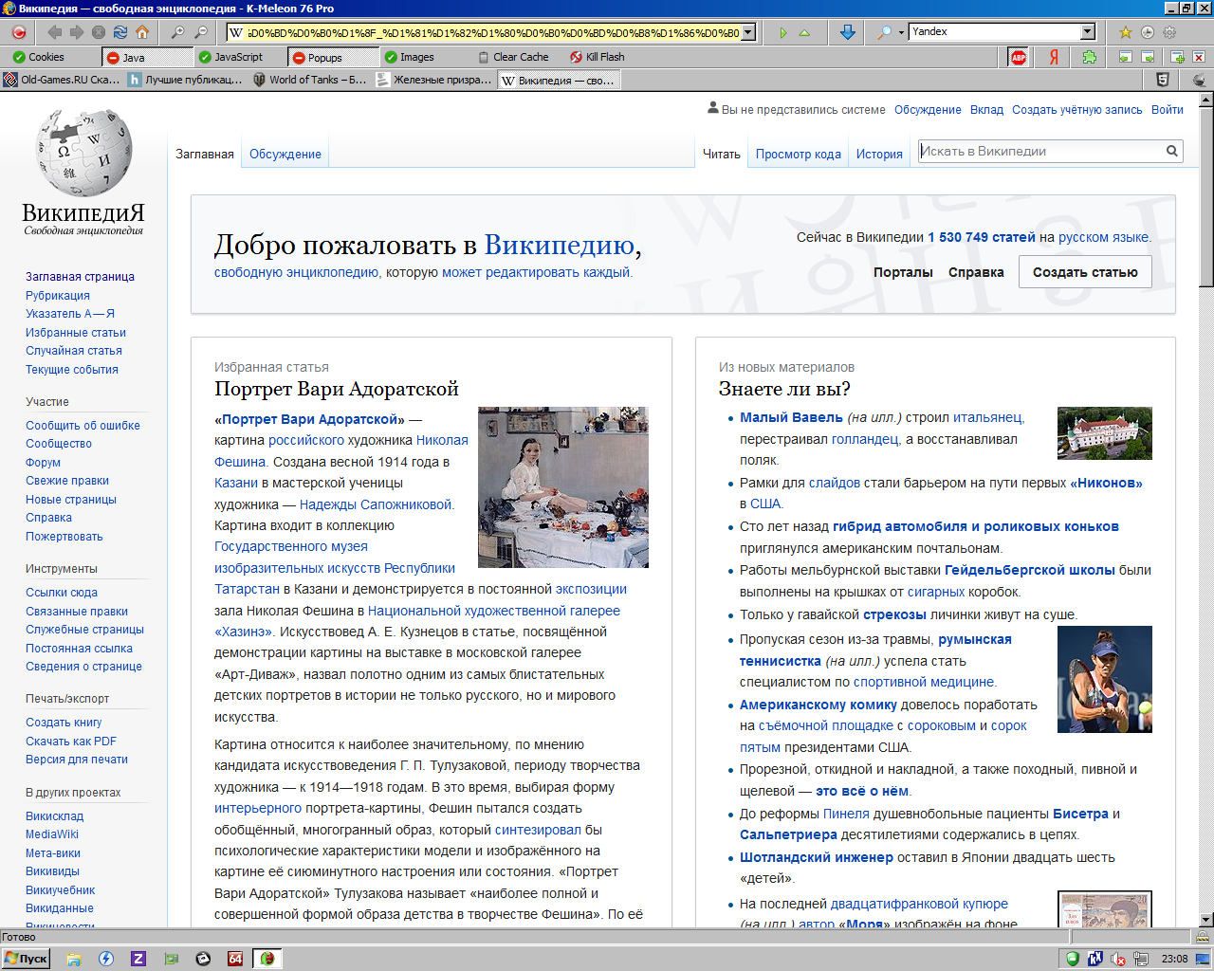Open the Обсуждение page tab

click(x=285, y=155)
